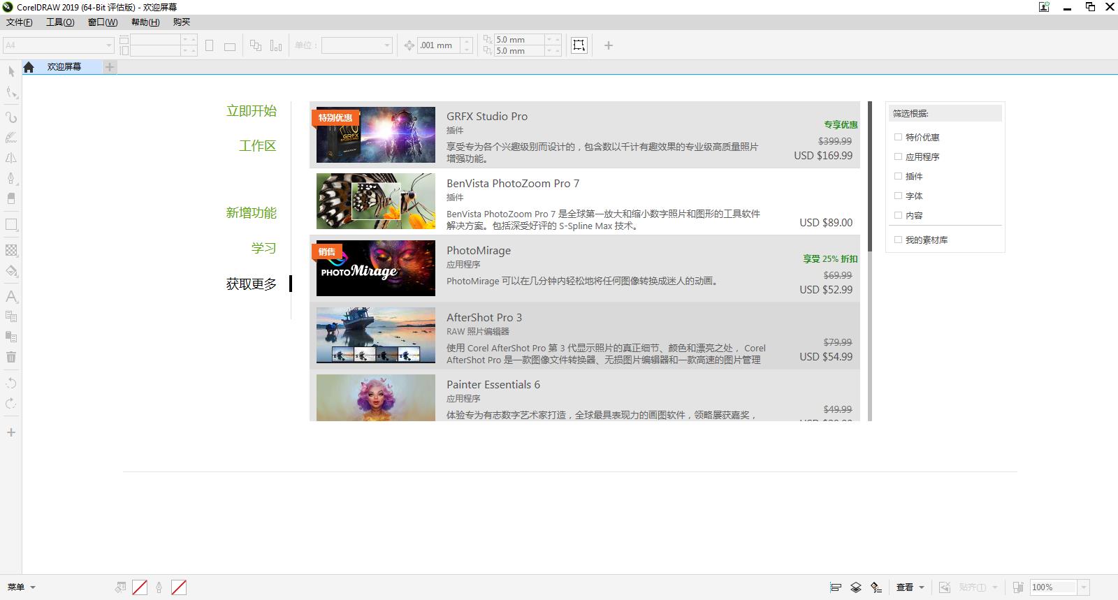Click the plus icon on property bar
1118x600 pixels.
click(x=608, y=45)
